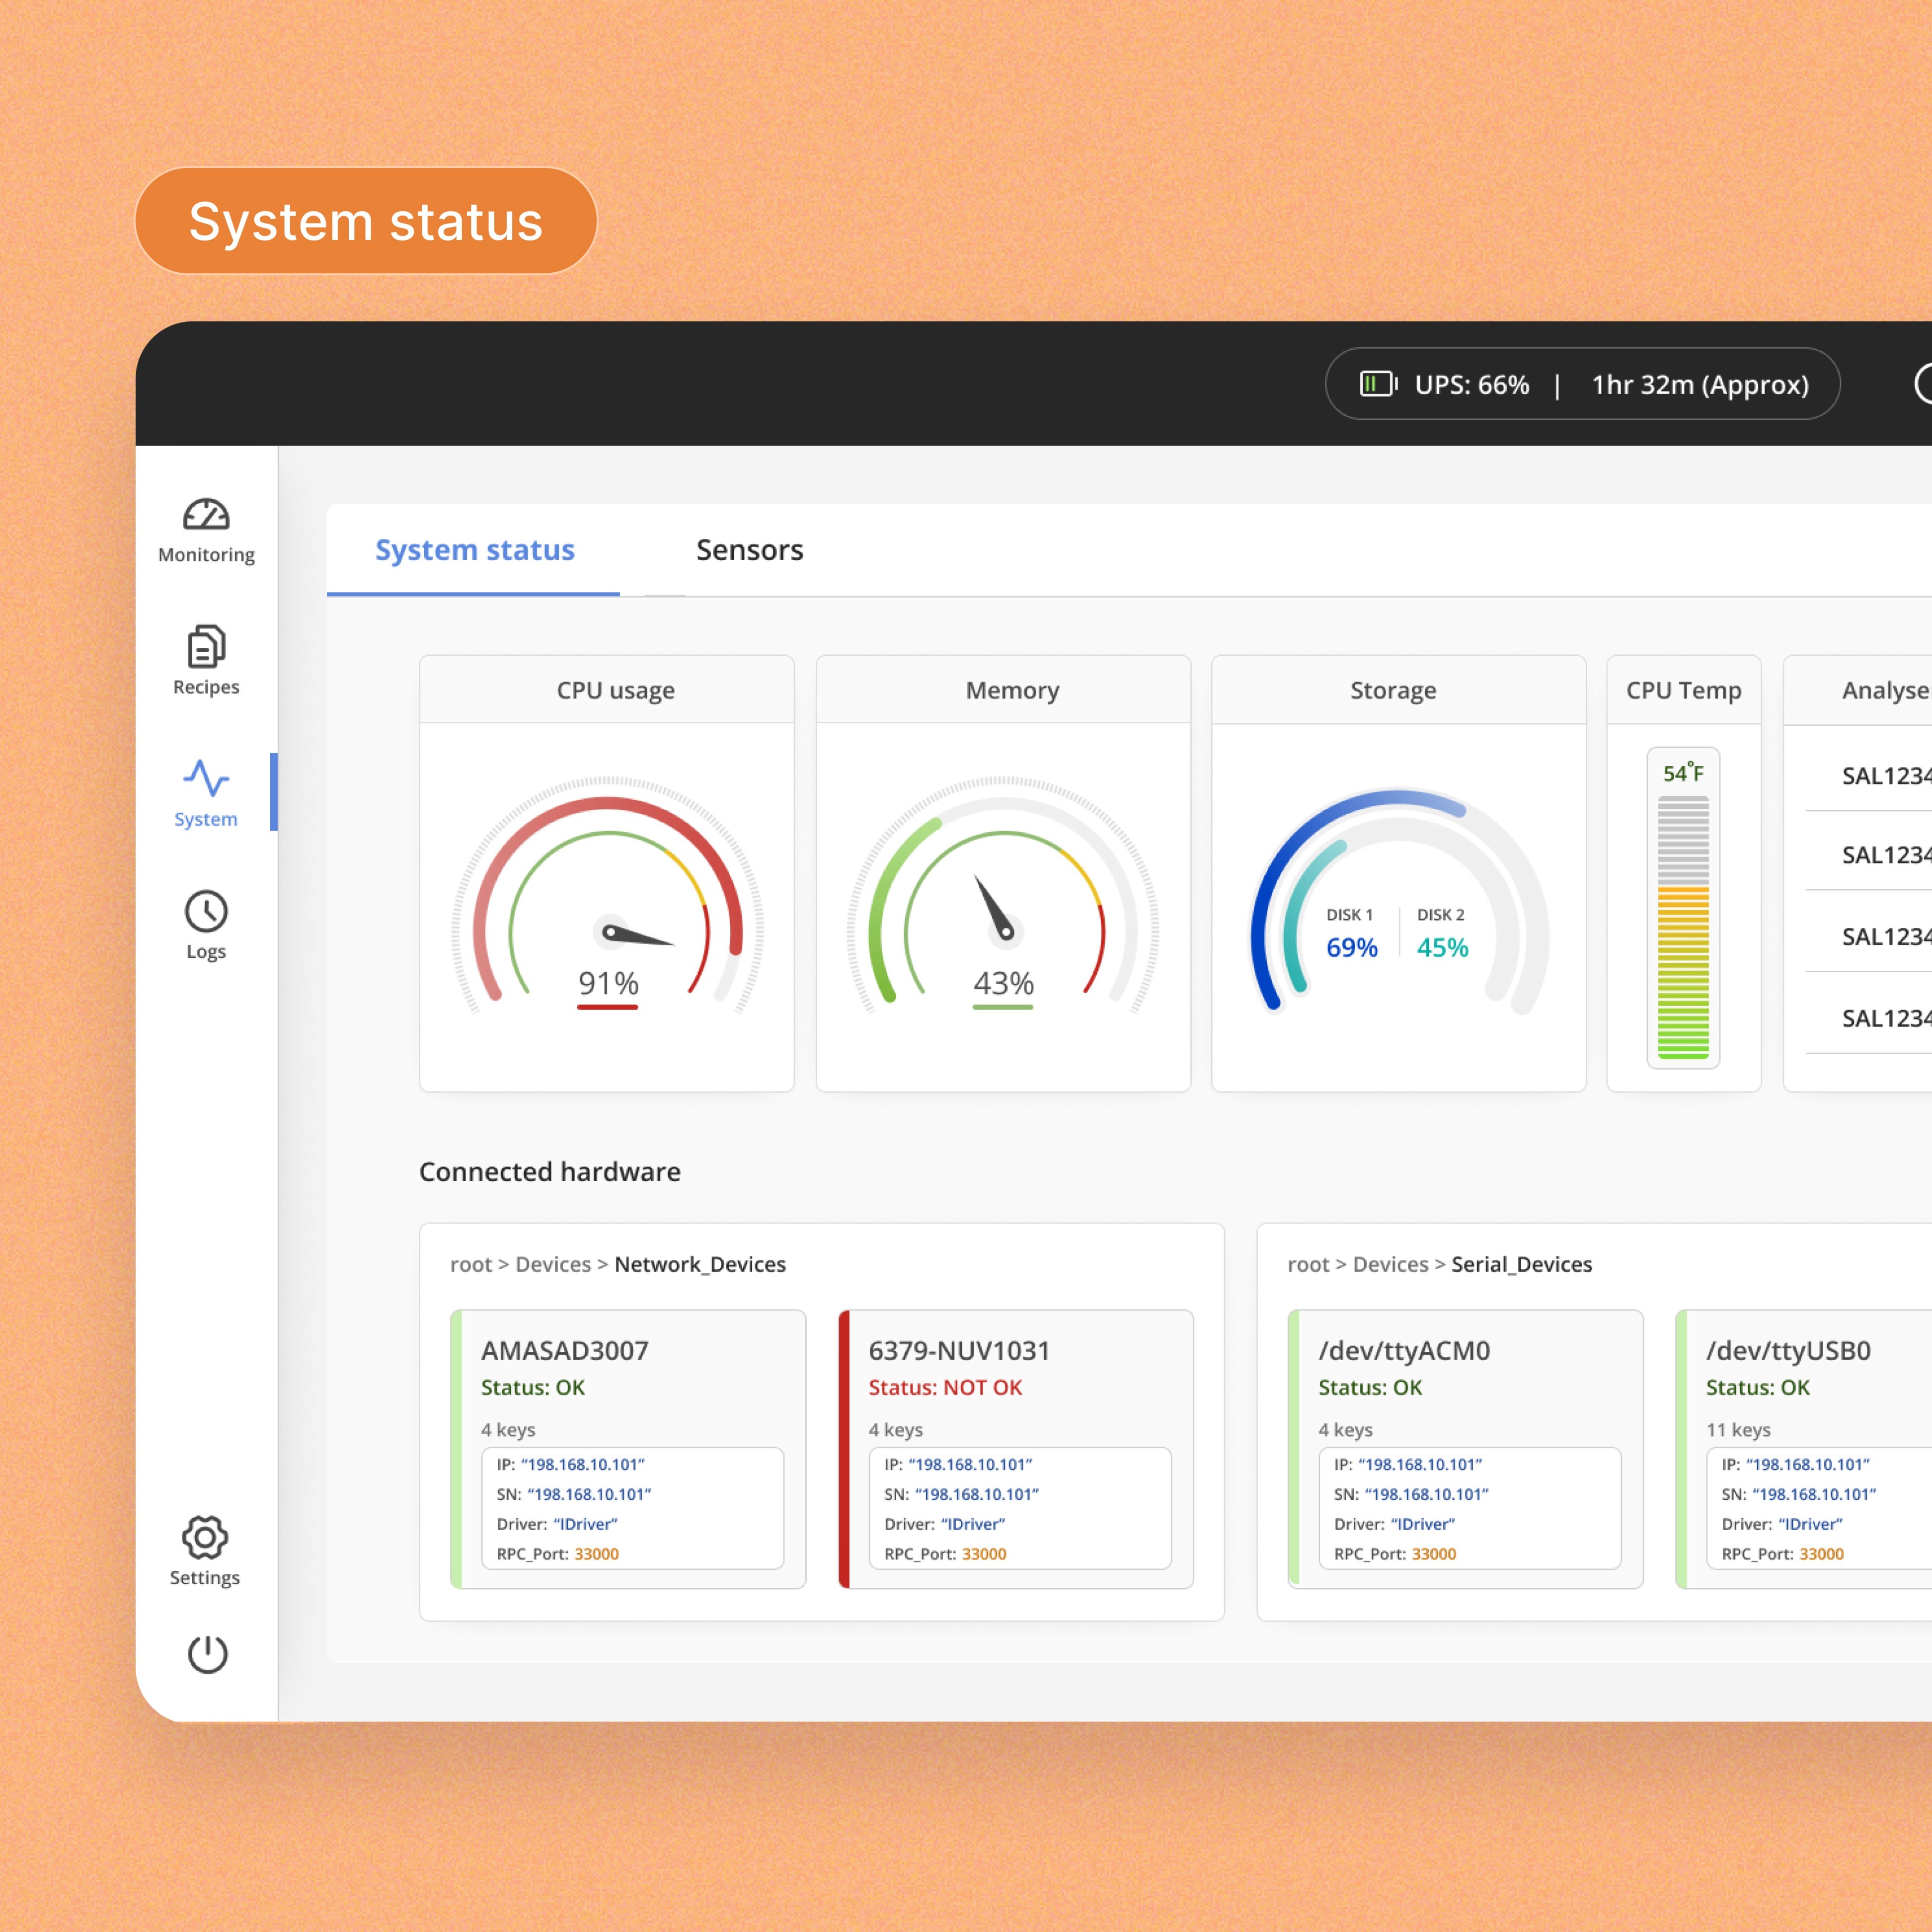Switch to the Sensors tab
This screenshot has height=1932, width=1932.
tap(749, 550)
